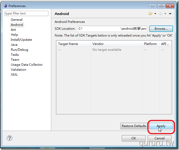Select Install/Update in the tree
179x150 pixels.
point(21,40)
